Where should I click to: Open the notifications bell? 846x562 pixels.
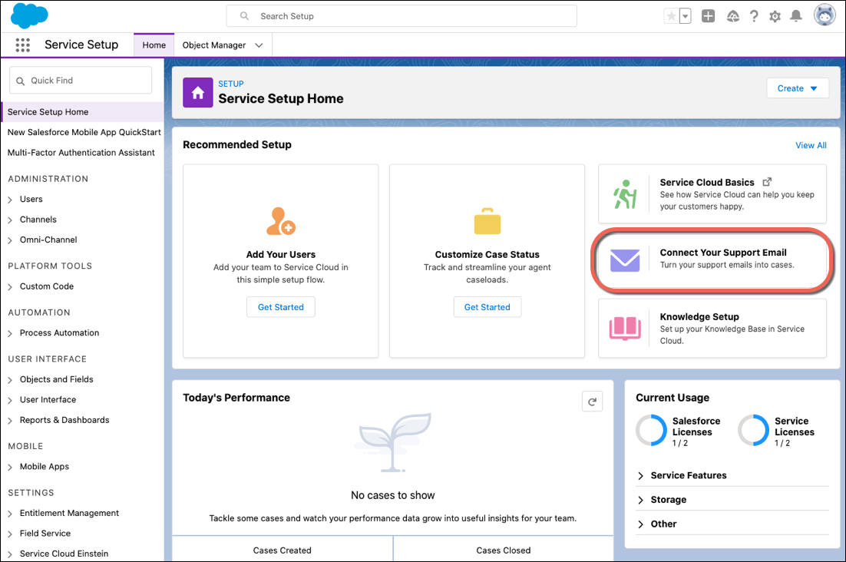click(796, 16)
